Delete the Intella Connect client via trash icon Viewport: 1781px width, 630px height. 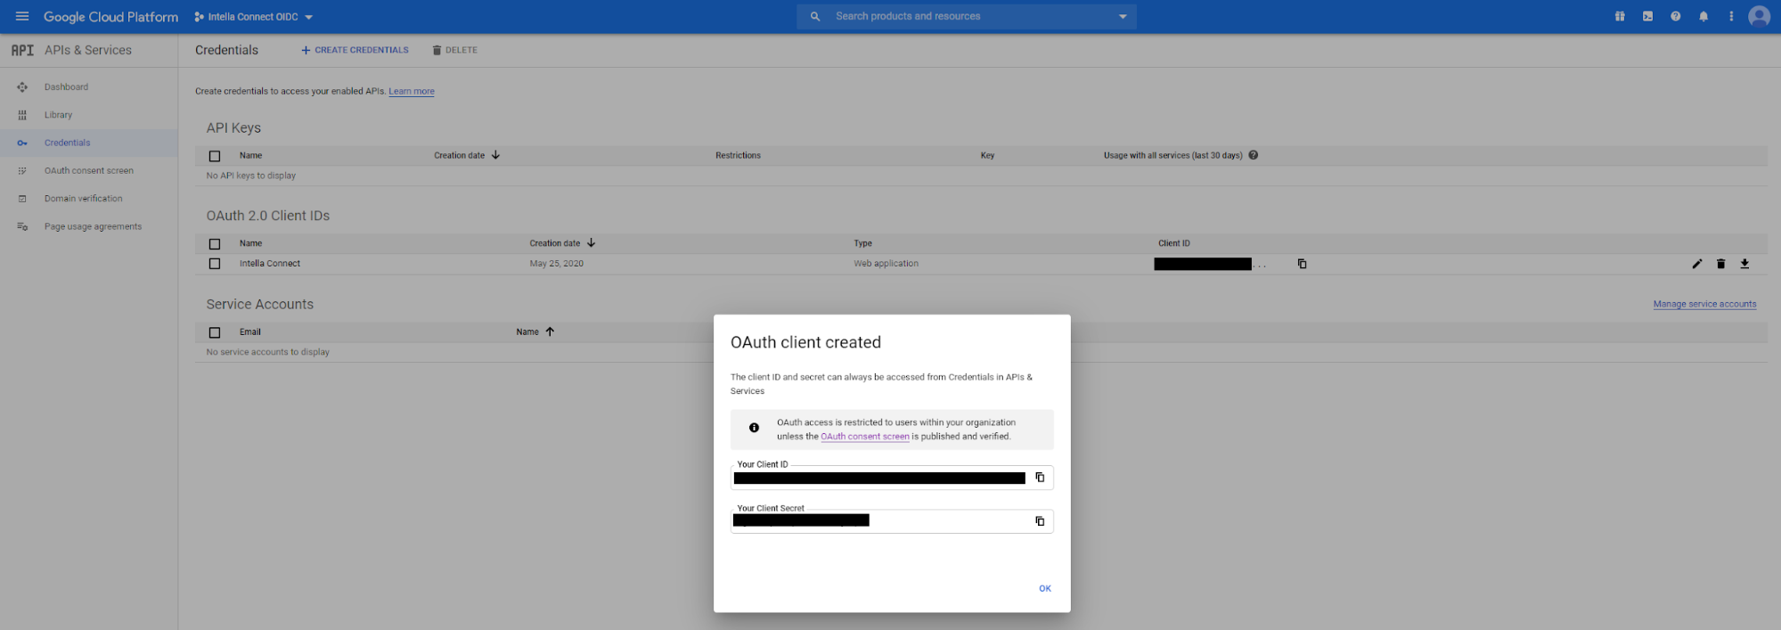(1720, 264)
